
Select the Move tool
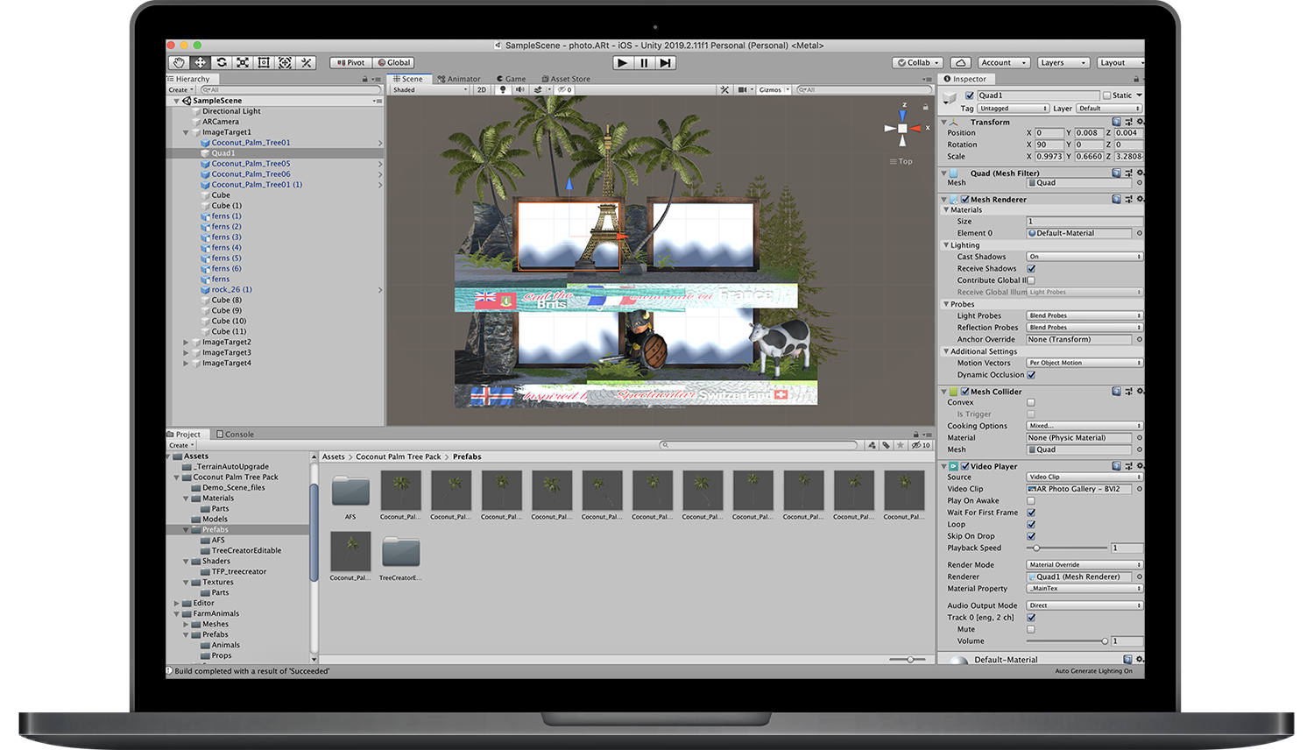(x=201, y=63)
